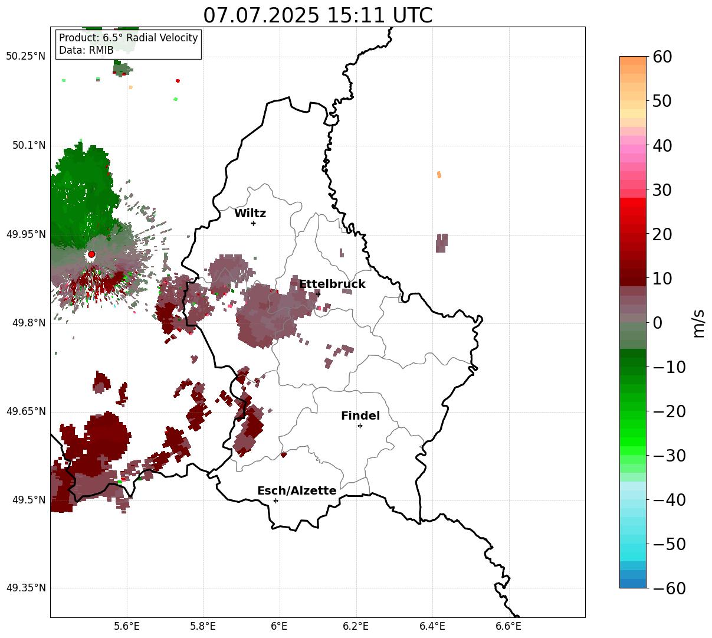Click the Ettelbruck station cross marker
The width and height of the screenshot is (712, 638).
tap(318, 294)
